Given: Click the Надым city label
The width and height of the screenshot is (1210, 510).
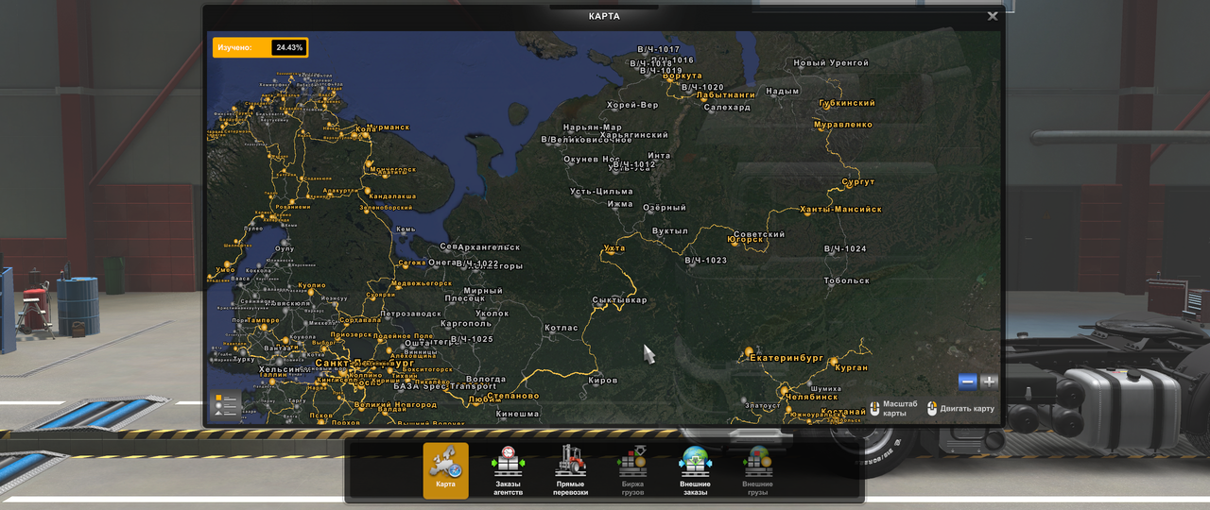Looking at the screenshot, I should pyautogui.click(x=783, y=92).
